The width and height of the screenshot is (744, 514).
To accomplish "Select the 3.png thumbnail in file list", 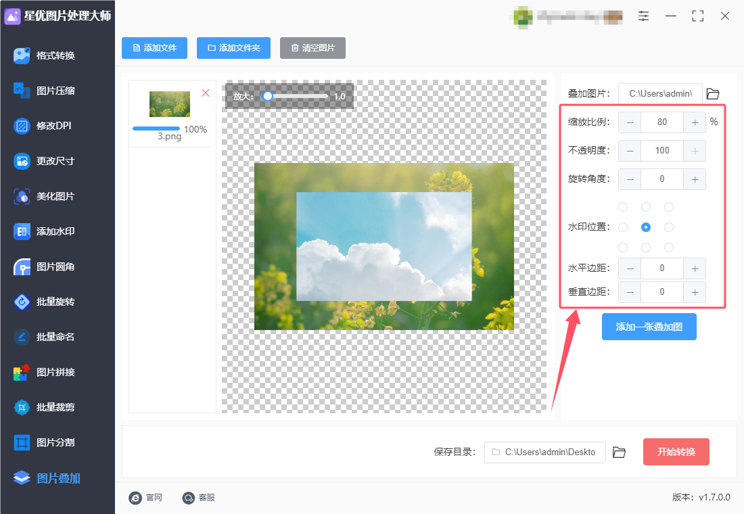I will 170,104.
